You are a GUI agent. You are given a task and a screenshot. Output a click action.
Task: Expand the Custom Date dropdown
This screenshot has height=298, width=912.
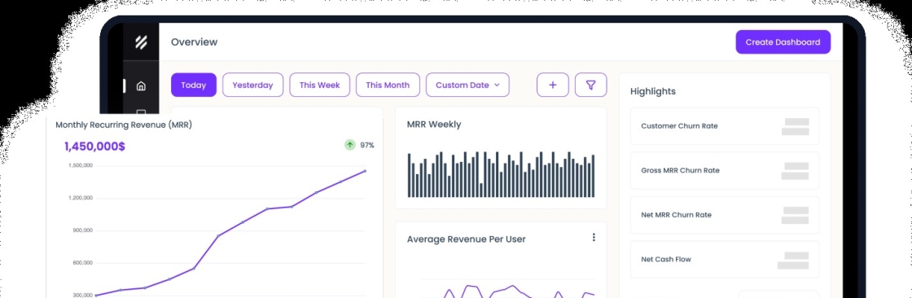(467, 85)
